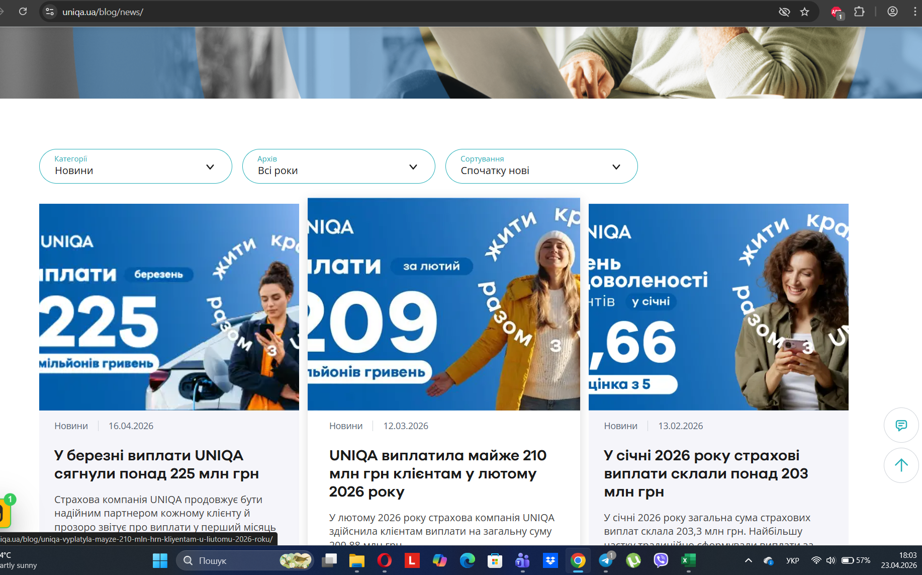Screen dimensions: 922x575
Task: Click the crossed-eye tracking protection icon
Action: (784, 12)
